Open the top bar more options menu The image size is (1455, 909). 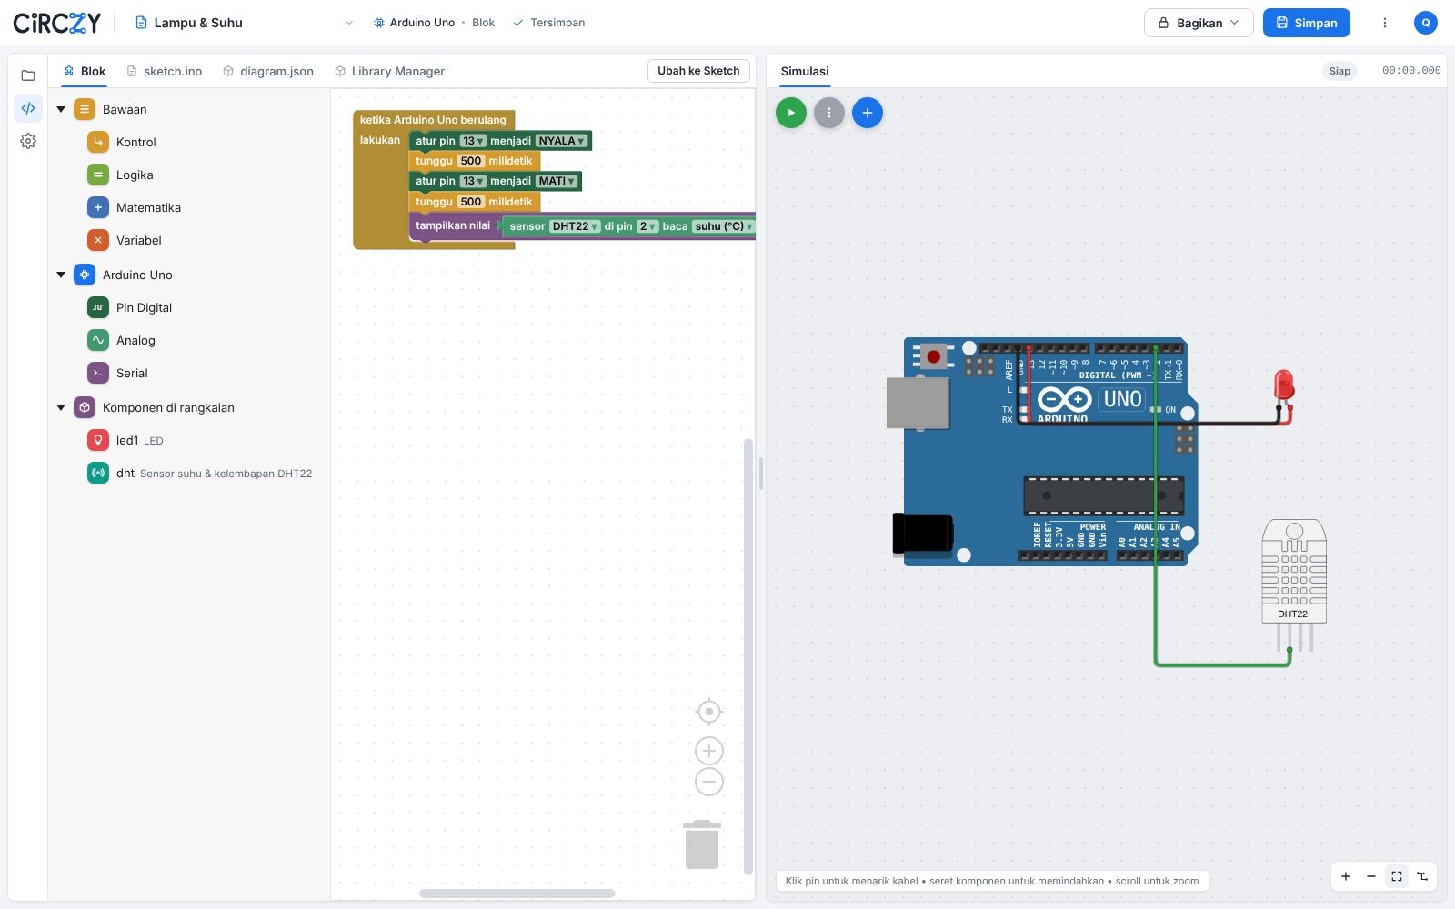click(x=1385, y=23)
